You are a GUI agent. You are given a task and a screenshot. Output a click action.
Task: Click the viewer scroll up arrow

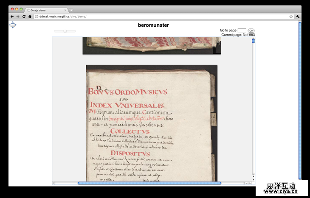pos(254,176)
